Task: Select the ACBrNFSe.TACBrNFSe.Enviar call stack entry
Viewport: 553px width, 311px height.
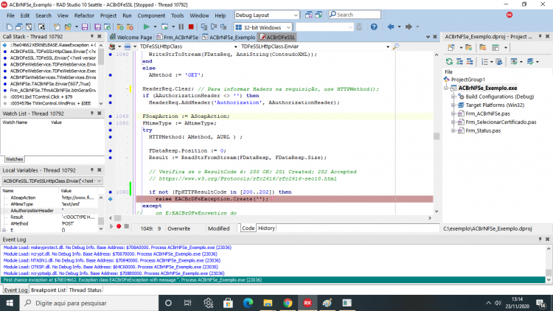Action: pyautogui.click(x=50, y=84)
